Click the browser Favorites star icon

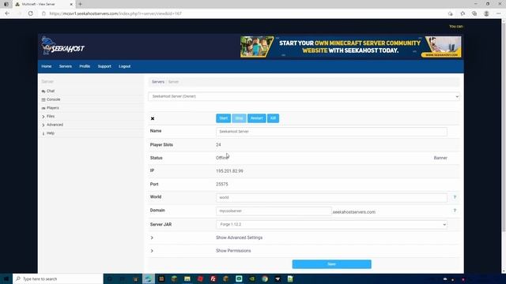463,13
